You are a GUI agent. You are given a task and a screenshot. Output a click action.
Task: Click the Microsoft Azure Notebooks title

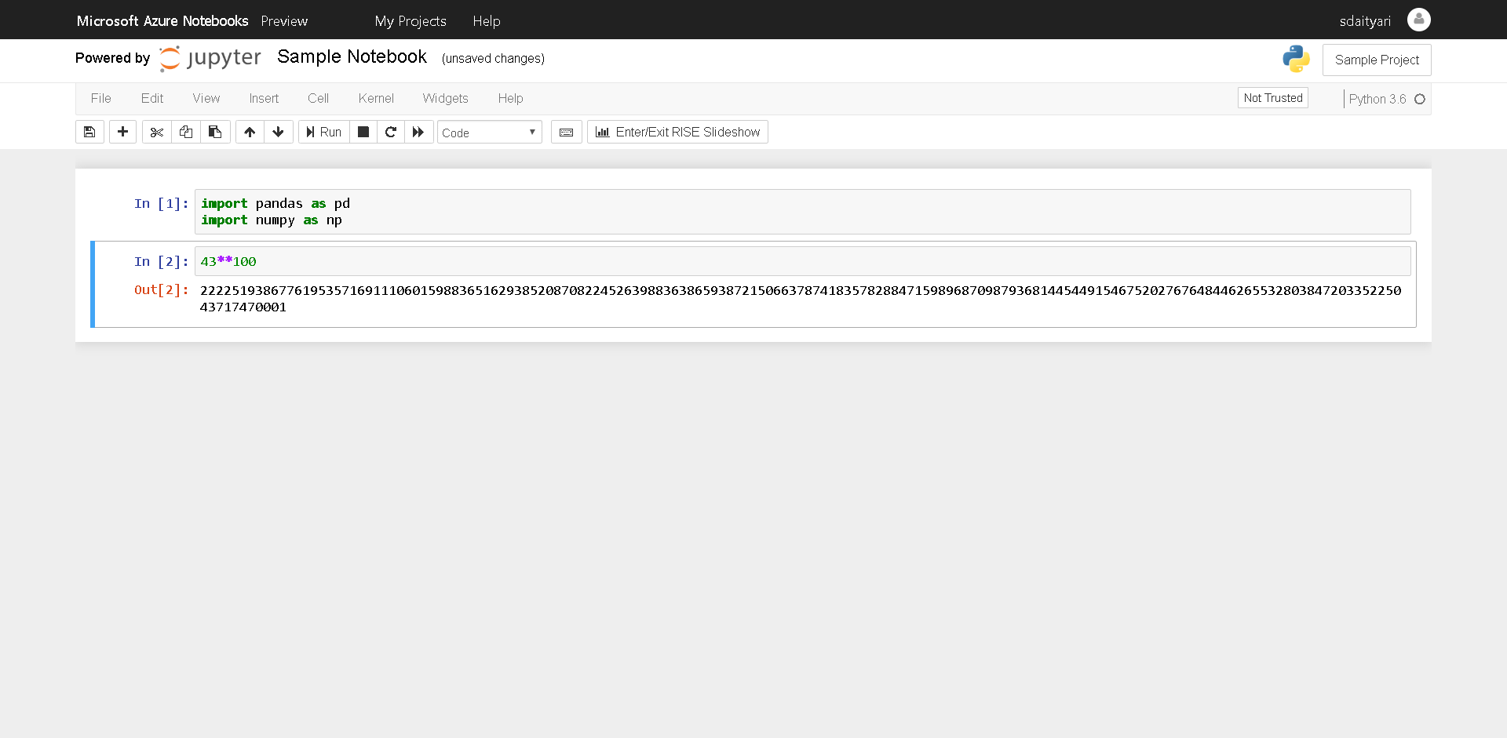click(162, 21)
